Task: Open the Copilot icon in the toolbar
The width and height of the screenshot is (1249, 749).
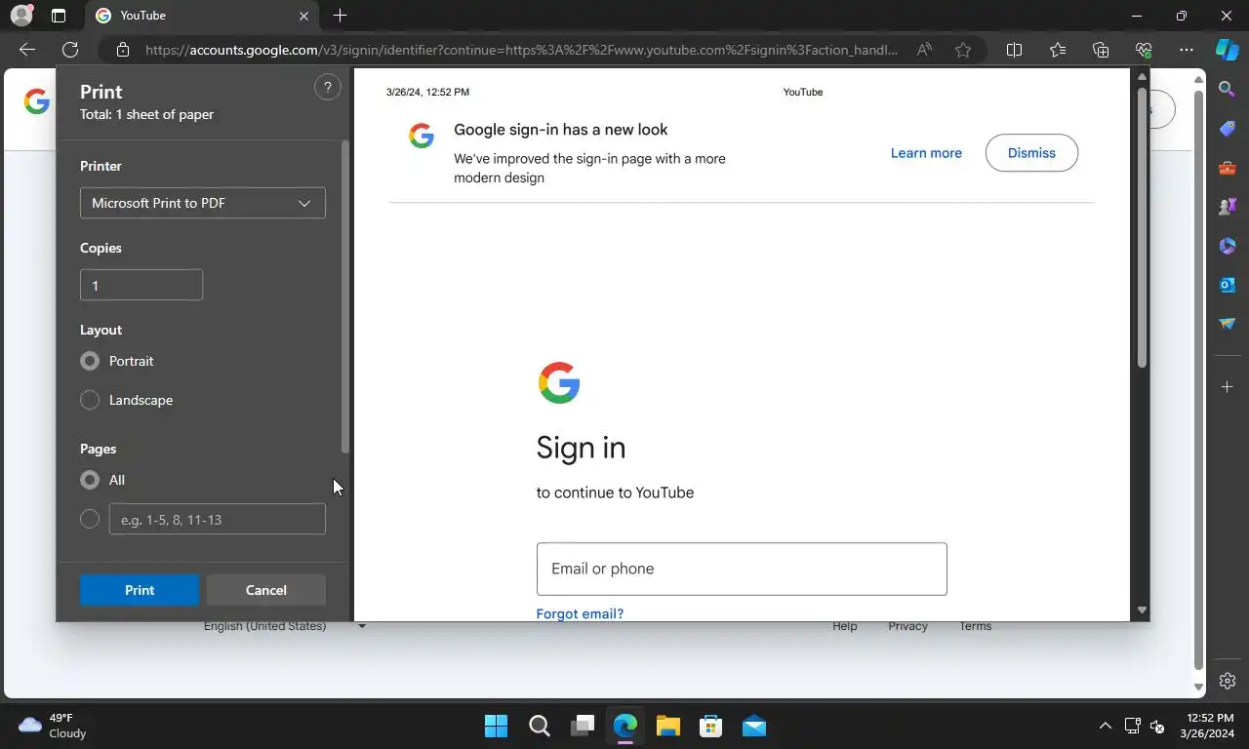Action: pyautogui.click(x=1228, y=50)
